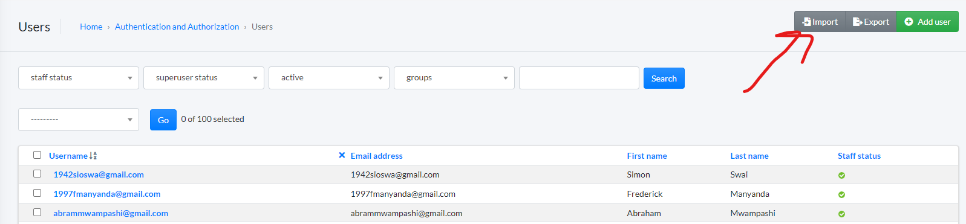Viewport: 966px width, 224px height.
Task: Click the blue Search button
Action: tap(664, 78)
